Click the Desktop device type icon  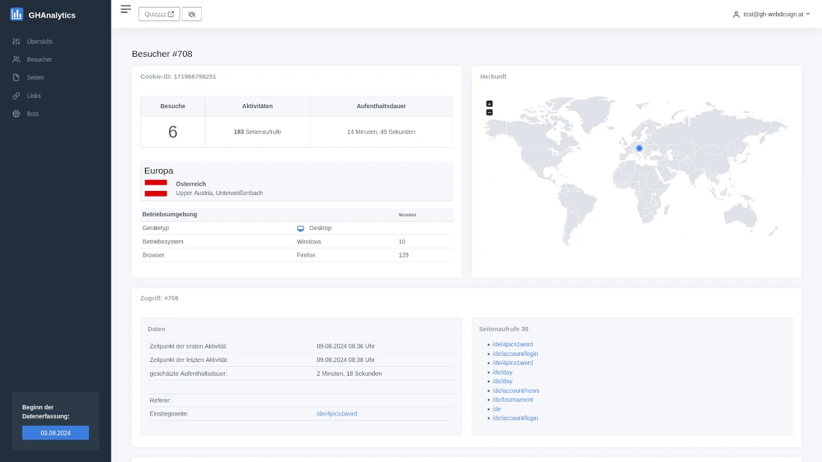(x=300, y=229)
